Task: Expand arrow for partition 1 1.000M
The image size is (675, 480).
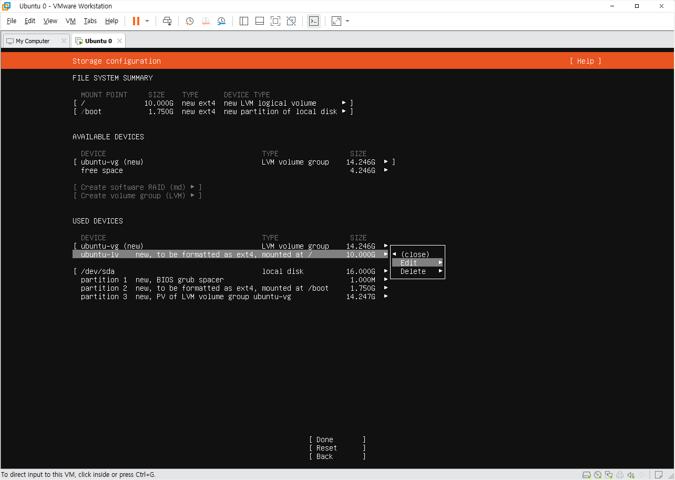Action: coord(386,280)
